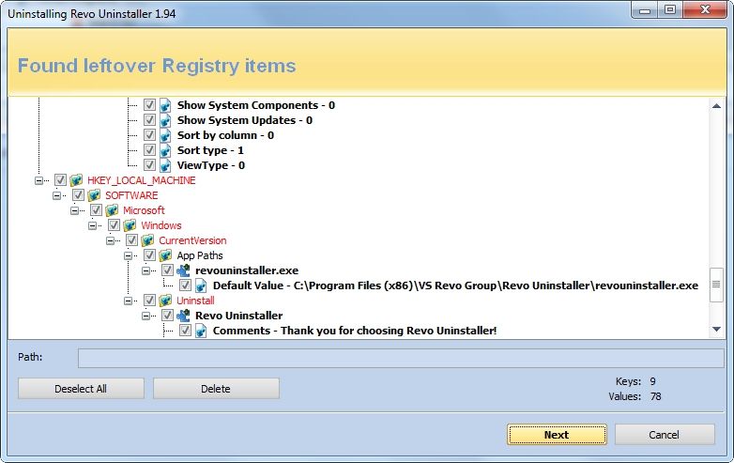Viewport: 734px width, 463px height.
Task: Uncheck the CurrentVersion key checkbox
Action: coord(131,239)
